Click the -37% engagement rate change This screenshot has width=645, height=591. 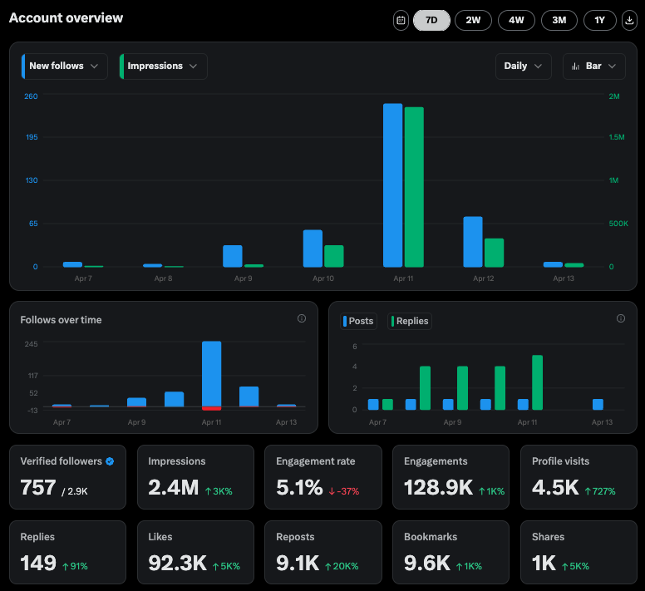pos(344,491)
